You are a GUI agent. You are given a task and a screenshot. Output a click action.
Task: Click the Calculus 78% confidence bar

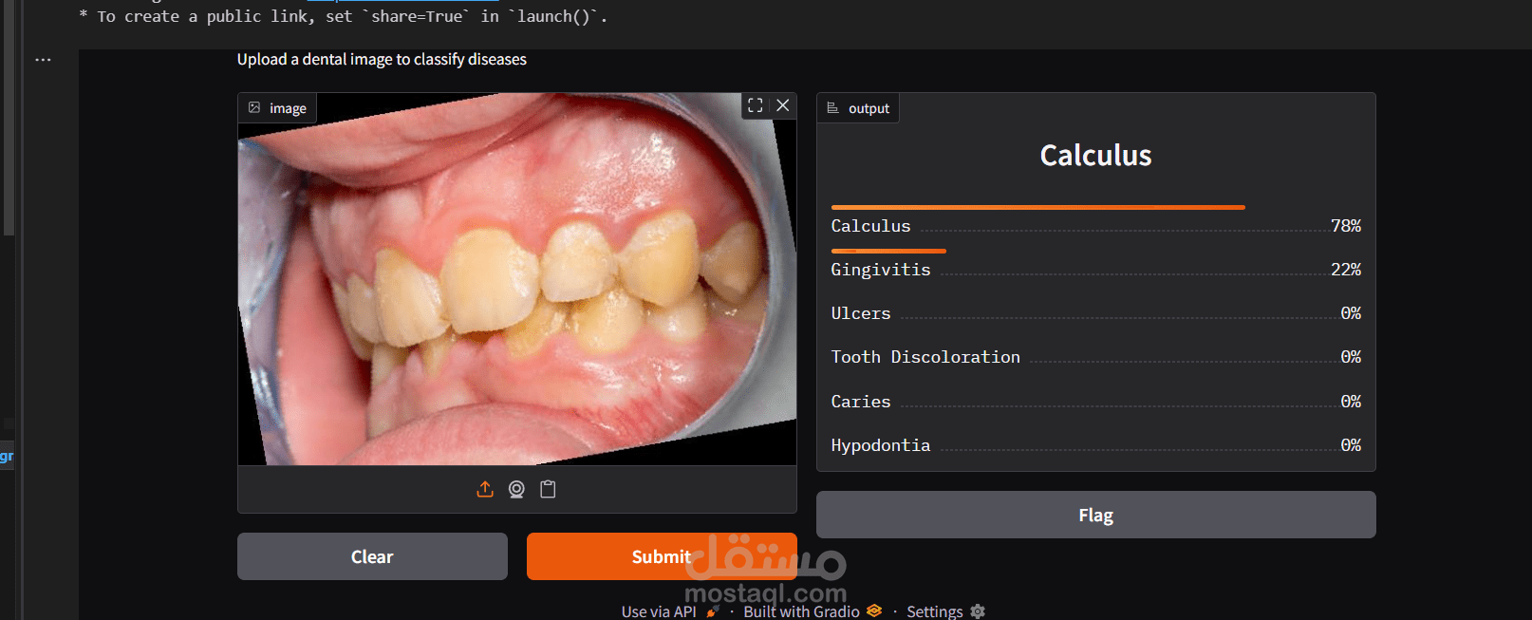[1037, 207]
